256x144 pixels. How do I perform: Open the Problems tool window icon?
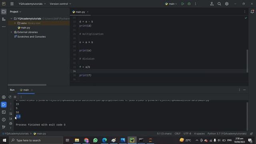(4, 120)
